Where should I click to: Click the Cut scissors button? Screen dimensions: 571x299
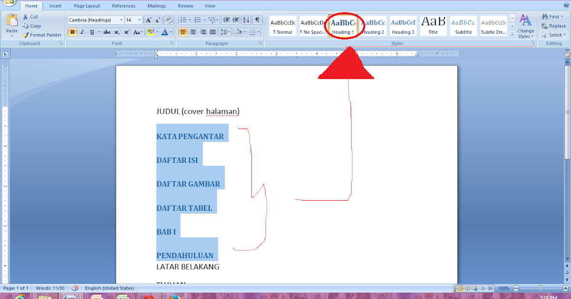click(30, 17)
